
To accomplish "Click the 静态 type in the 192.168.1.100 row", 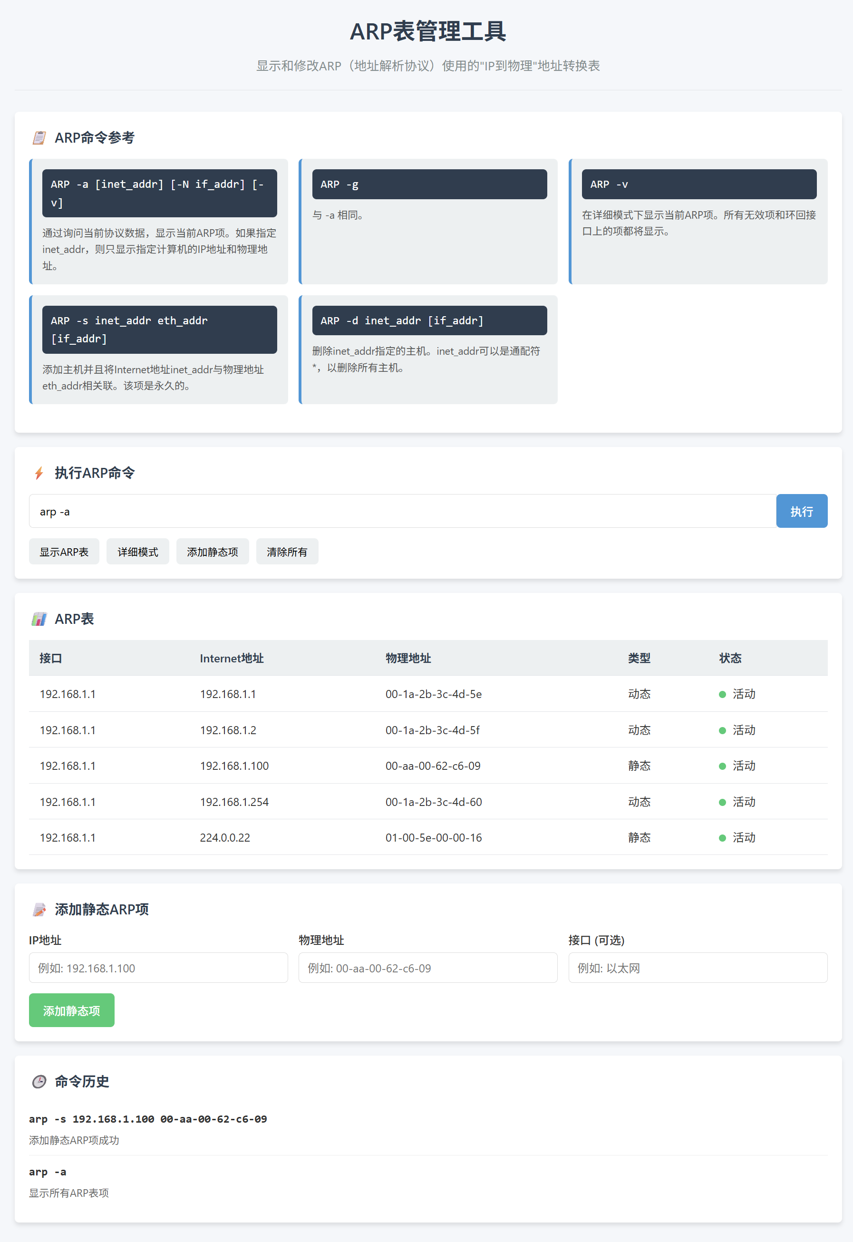I will pos(639,766).
